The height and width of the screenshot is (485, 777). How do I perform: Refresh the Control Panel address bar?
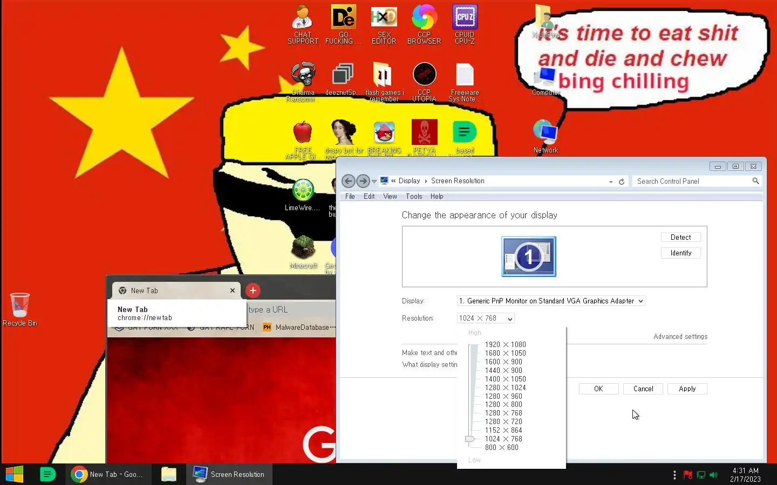coord(622,182)
